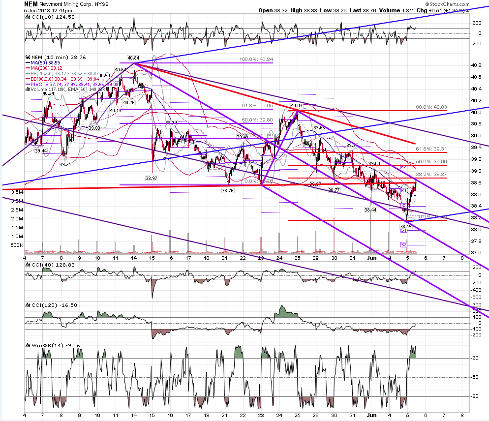Click the '61.8%: 40.05' Fibonacci label
The width and height of the screenshot is (489, 421).
(x=257, y=106)
